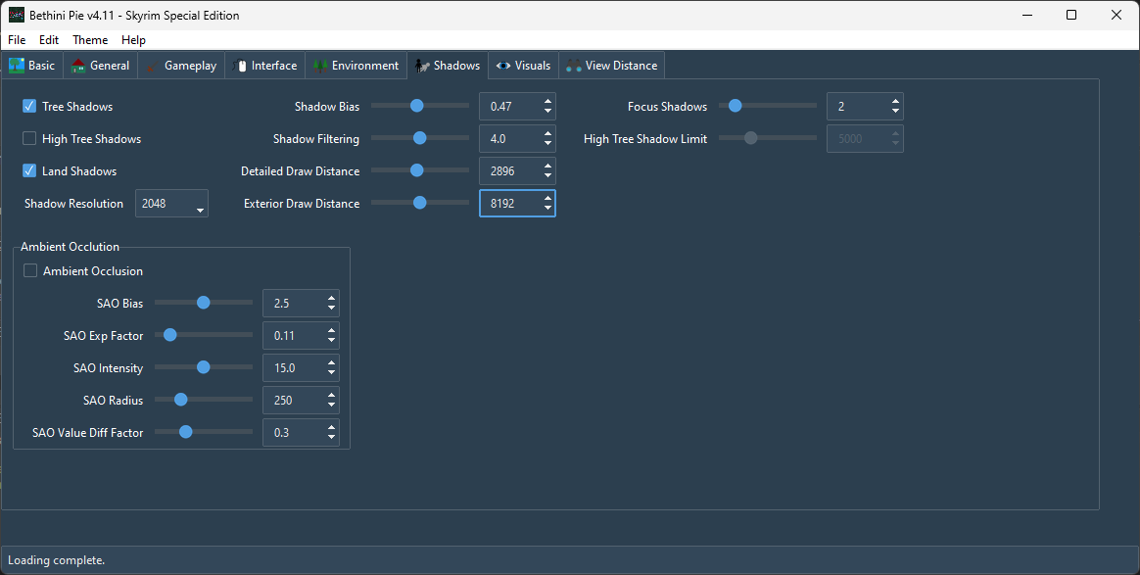Increase Focus Shadows with up arrow
The image size is (1140, 575).
point(896,101)
